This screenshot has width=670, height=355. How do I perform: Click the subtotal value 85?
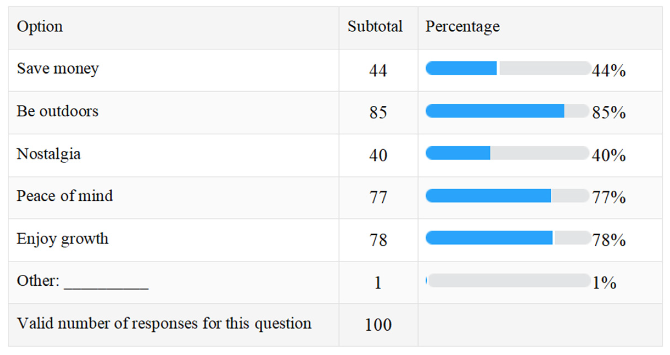pyautogui.click(x=378, y=112)
